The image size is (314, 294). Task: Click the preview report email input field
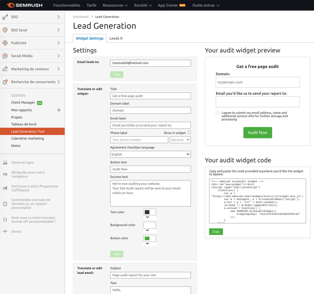point(257,102)
